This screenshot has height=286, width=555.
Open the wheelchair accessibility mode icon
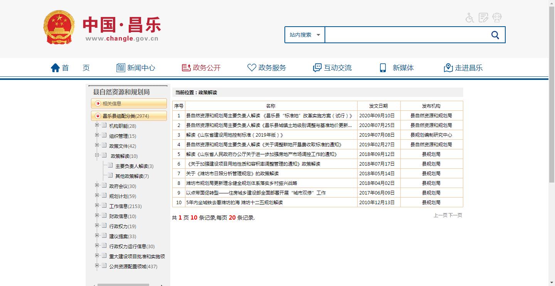[469, 18]
